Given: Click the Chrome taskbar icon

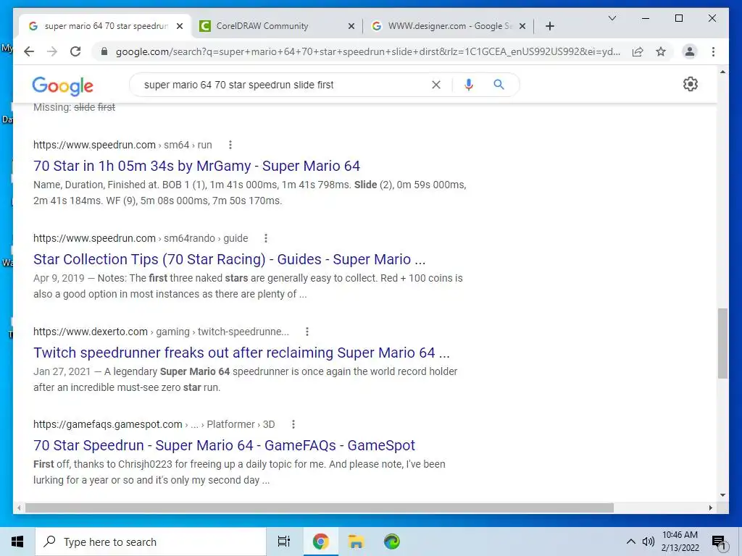Looking at the screenshot, I should 320,542.
